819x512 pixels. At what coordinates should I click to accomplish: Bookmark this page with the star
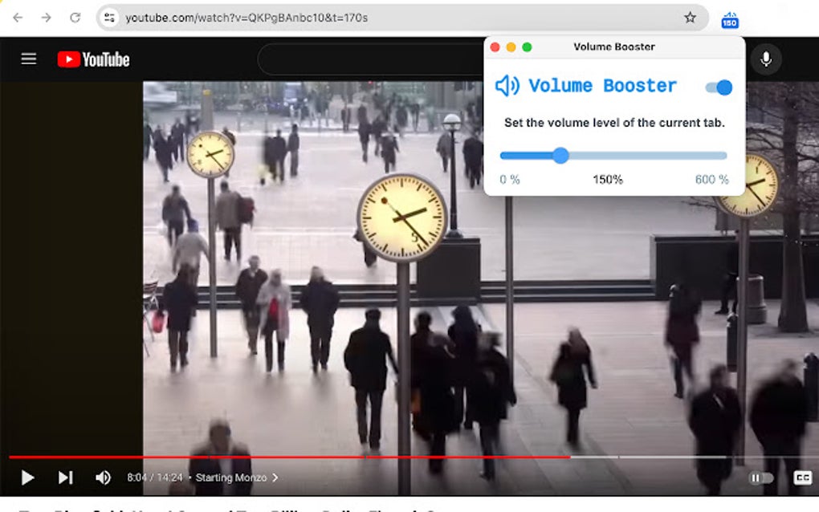tap(690, 18)
